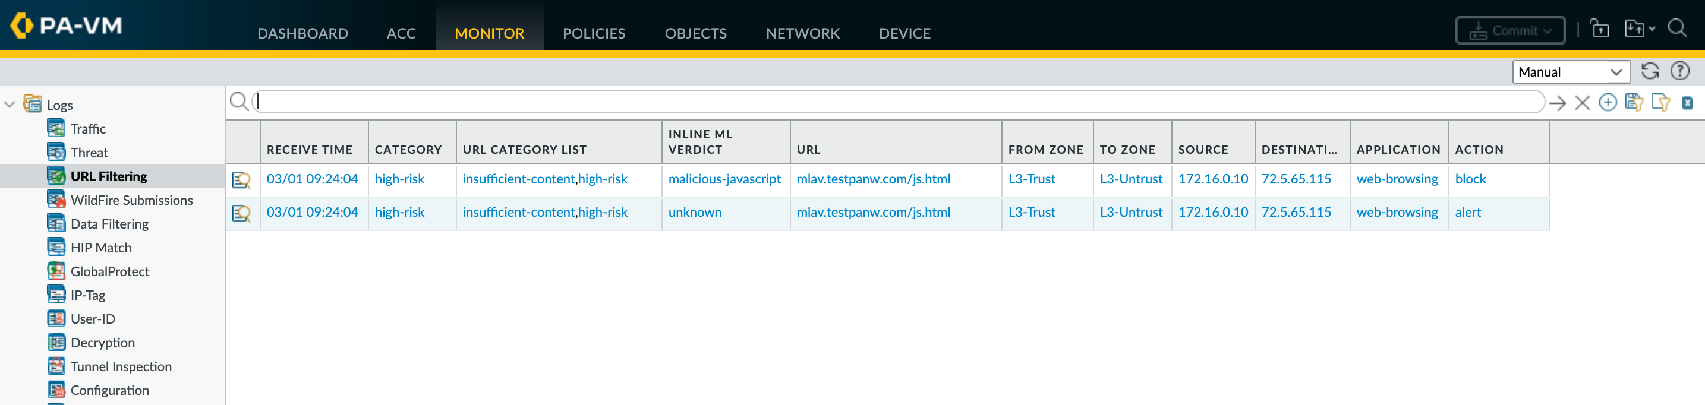The image size is (1705, 405).
Task: Click the add filter plus icon
Action: 1608,103
